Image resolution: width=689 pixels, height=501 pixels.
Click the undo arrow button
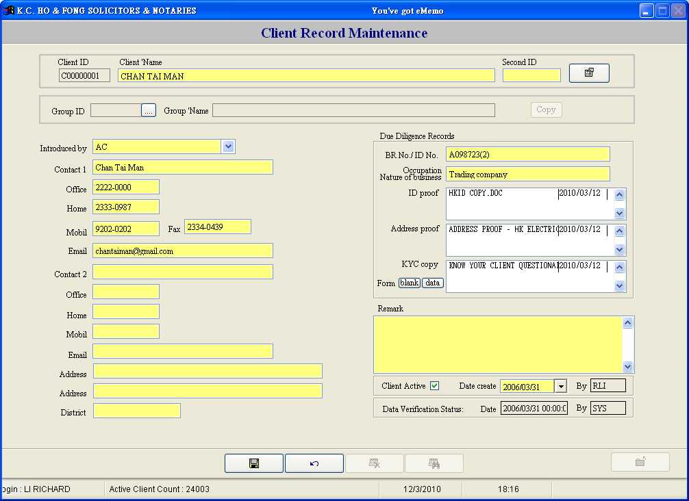(x=314, y=463)
